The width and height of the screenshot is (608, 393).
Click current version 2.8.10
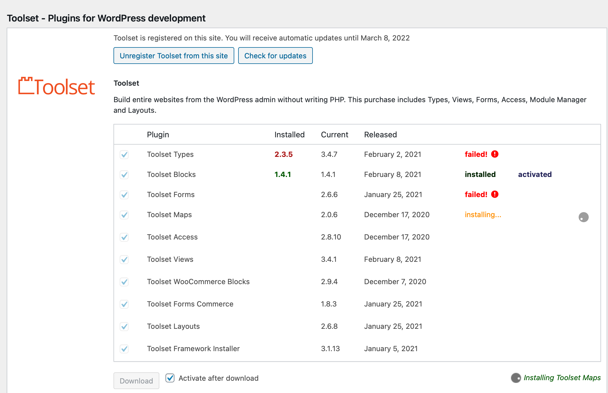331,237
